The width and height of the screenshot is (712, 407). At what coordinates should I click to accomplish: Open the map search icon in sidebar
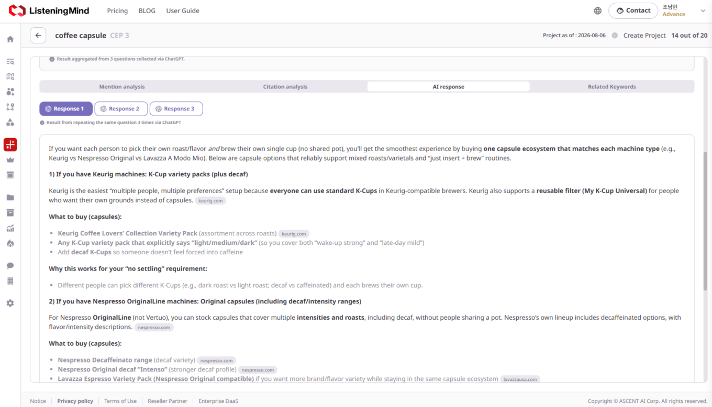coord(10,76)
